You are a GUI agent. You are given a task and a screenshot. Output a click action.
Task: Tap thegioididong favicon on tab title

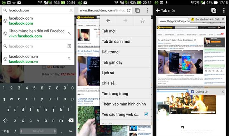point(193,19)
